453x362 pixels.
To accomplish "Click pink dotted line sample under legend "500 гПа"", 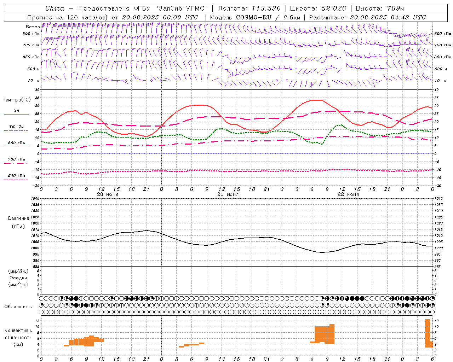I will click(16, 180).
